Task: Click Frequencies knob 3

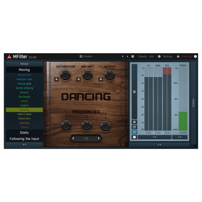Action: tap(105, 126)
